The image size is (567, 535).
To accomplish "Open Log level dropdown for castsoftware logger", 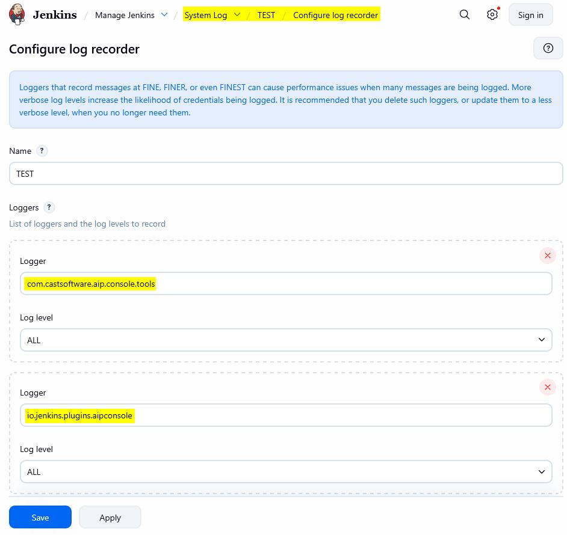I will click(286, 340).
